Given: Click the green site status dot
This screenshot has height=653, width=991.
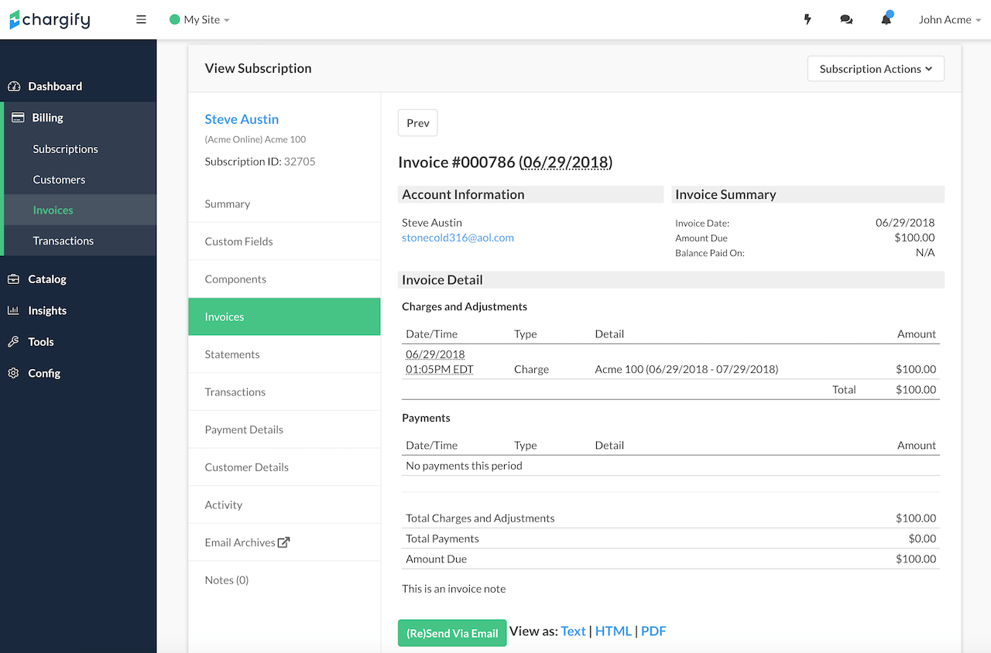Looking at the screenshot, I should [174, 19].
